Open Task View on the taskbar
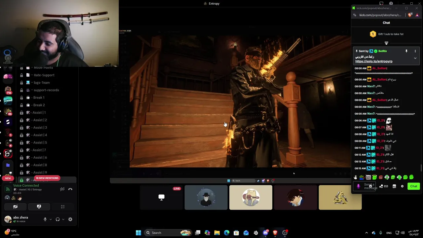 (x=198, y=233)
